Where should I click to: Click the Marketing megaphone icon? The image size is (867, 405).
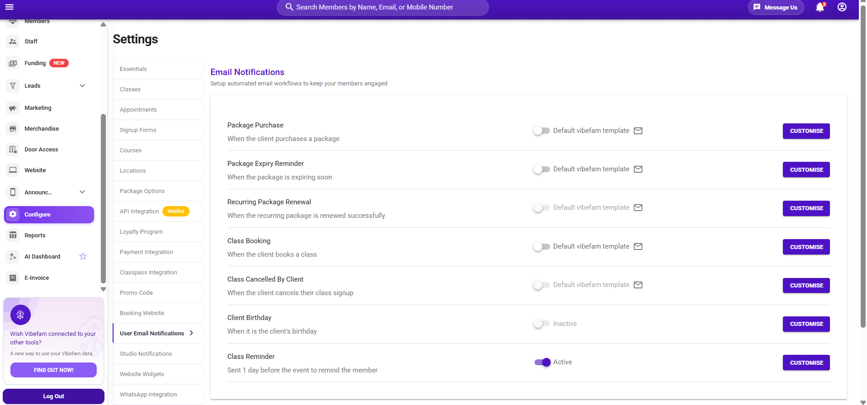click(x=13, y=108)
